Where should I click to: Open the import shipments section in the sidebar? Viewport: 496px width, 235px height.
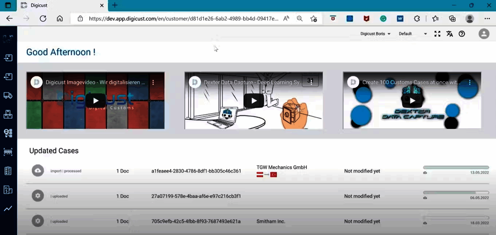[8, 57]
